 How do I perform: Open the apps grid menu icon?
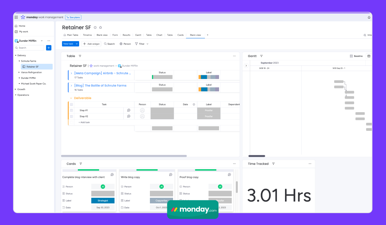pyautogui.click(x=16, y=17)
